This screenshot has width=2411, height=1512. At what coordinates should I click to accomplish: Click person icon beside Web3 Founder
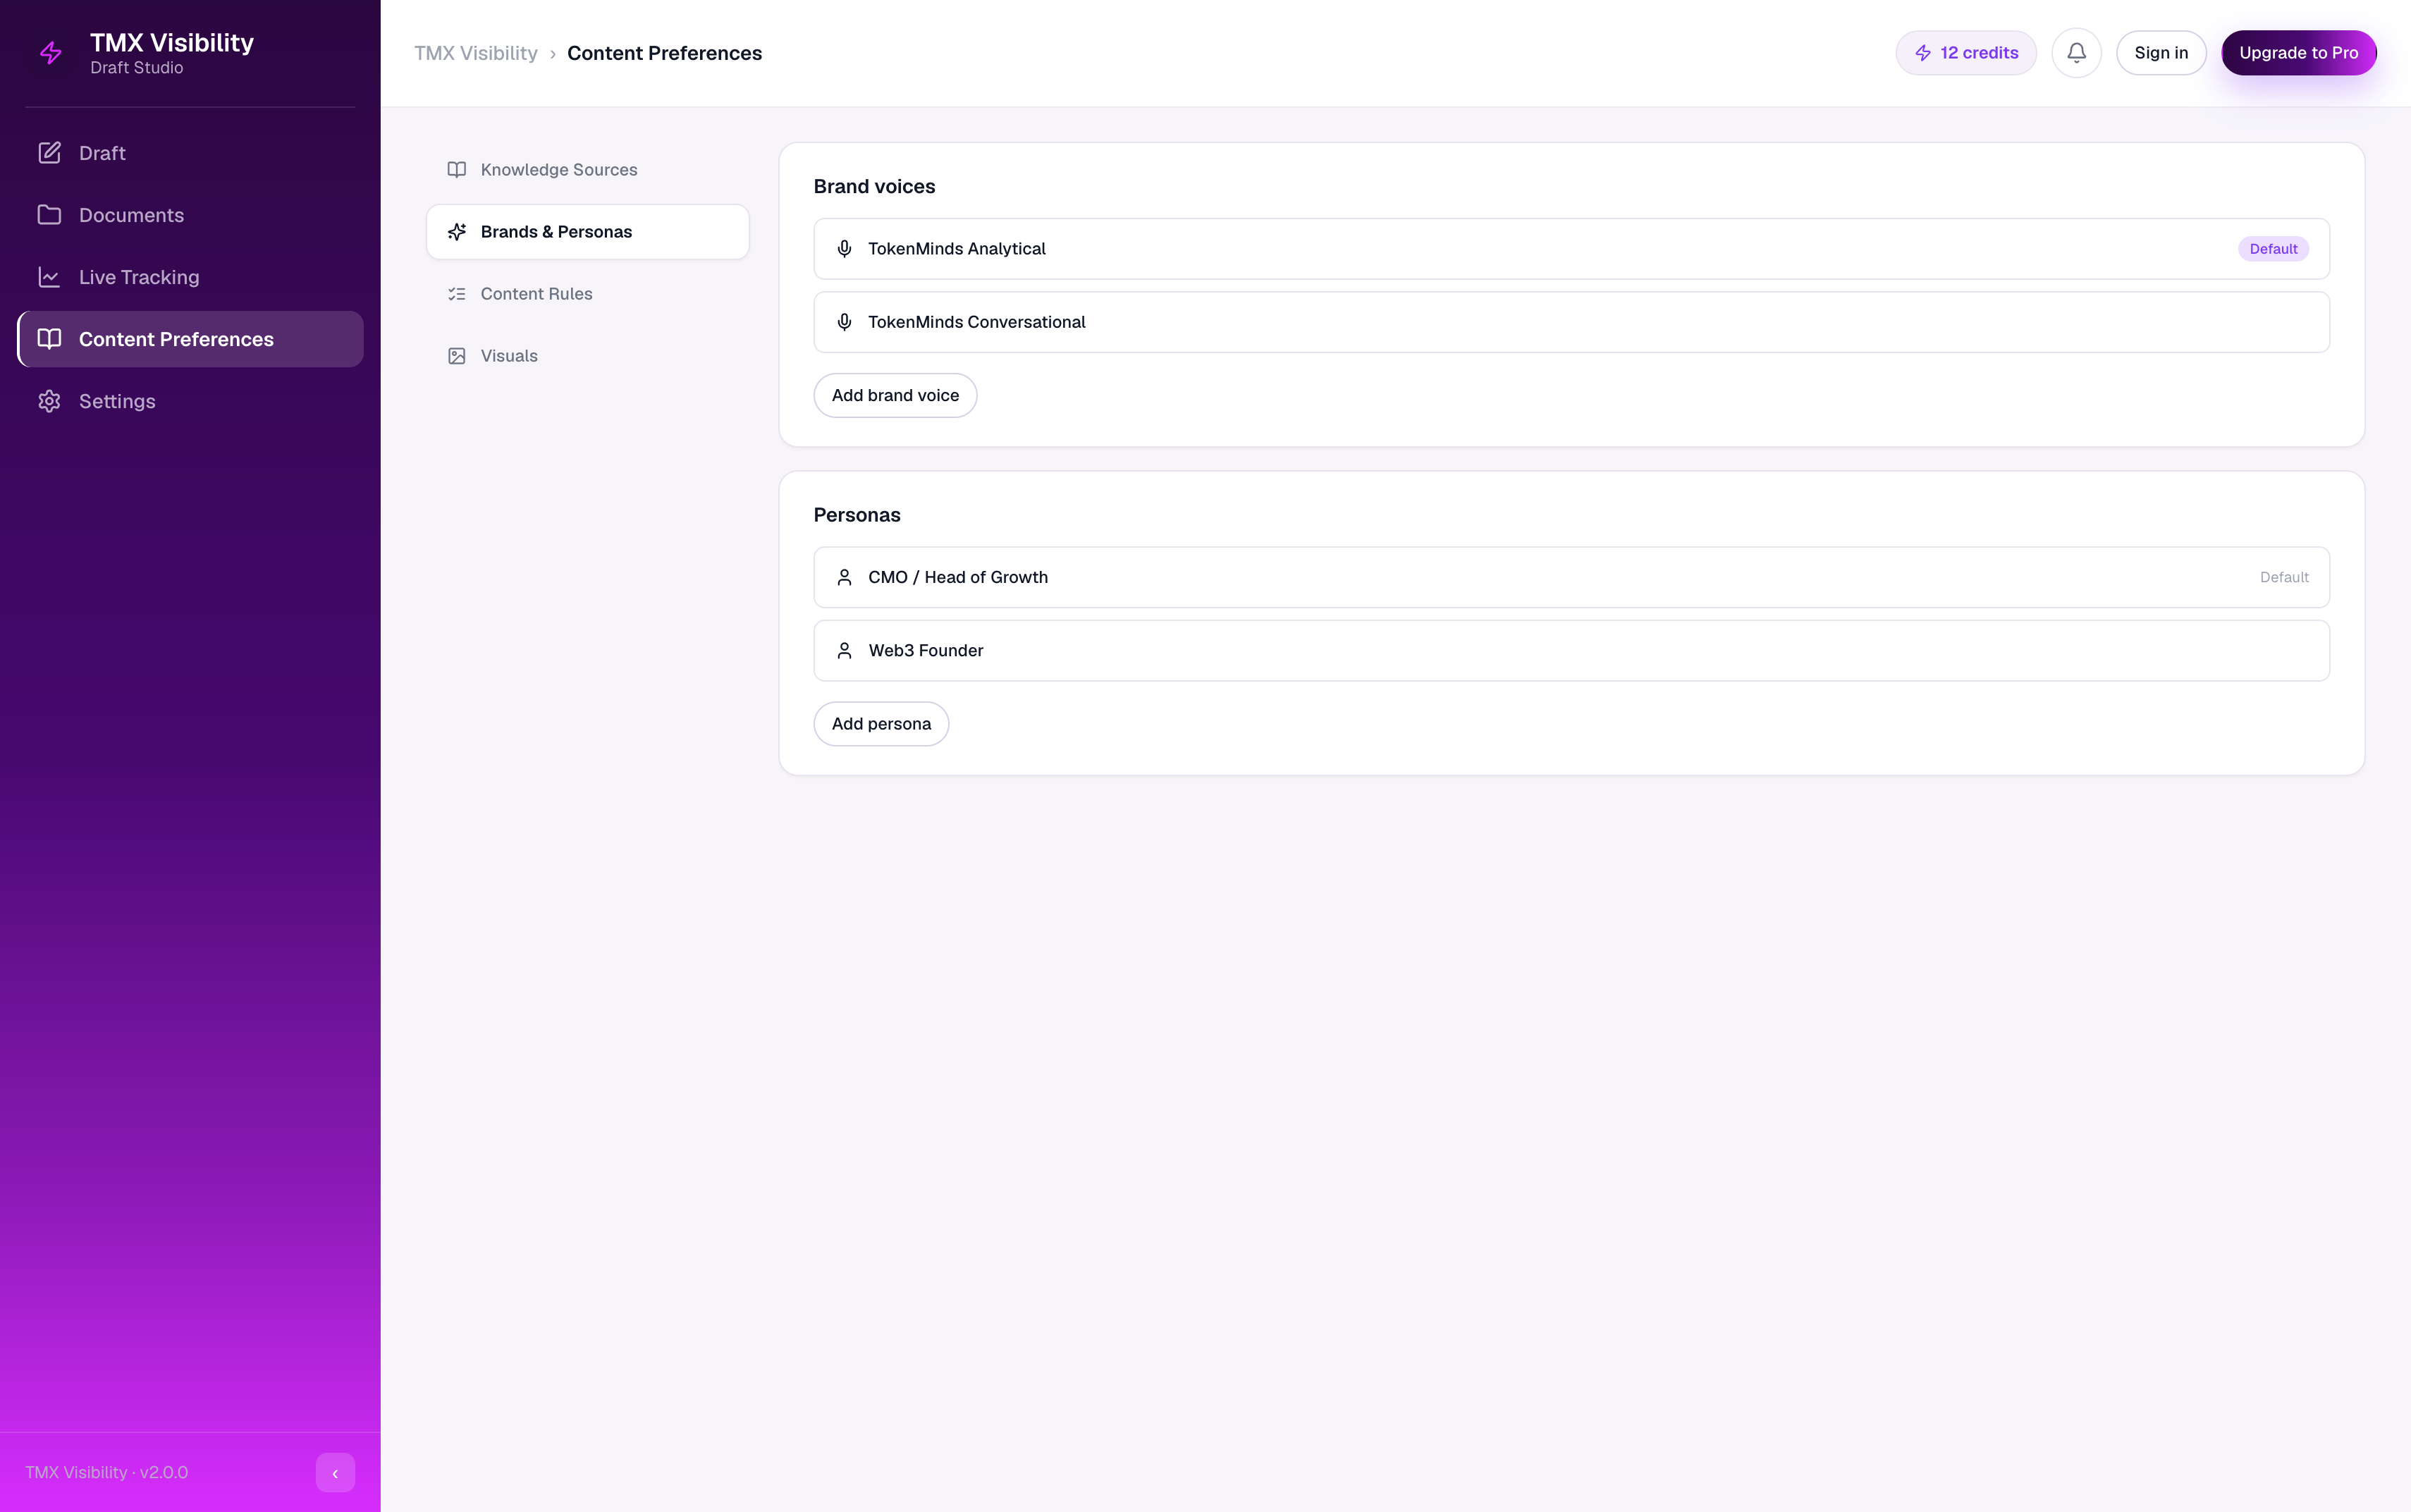844,651
